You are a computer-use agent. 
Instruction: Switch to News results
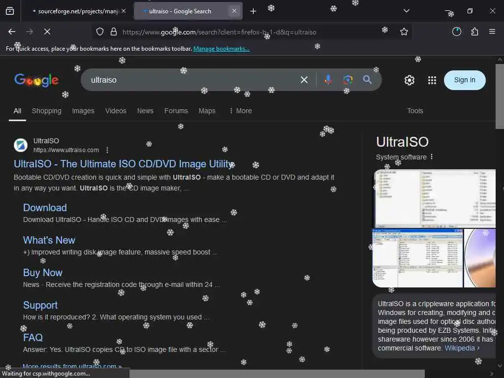point(145,111)
